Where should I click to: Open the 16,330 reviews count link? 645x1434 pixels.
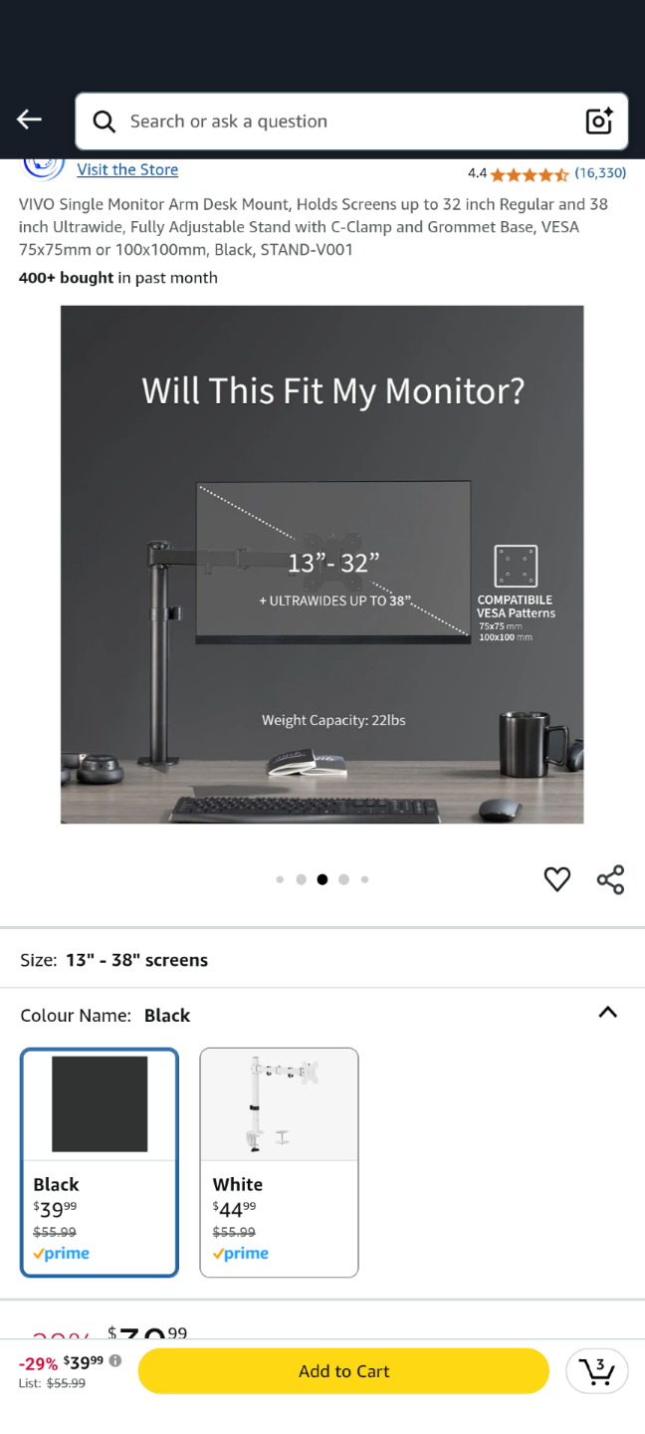(600, 173)
